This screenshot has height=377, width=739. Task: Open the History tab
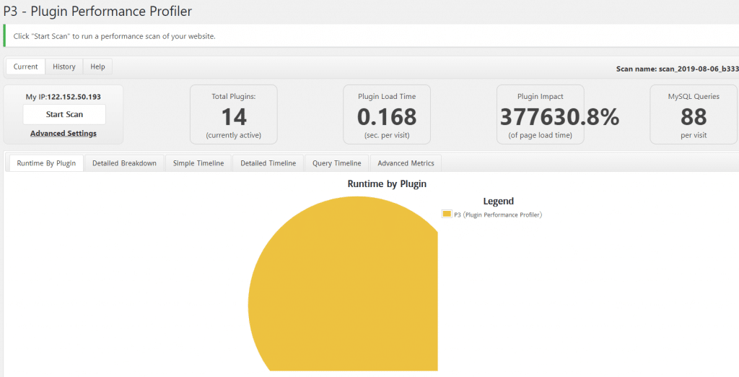coord(64,66)
